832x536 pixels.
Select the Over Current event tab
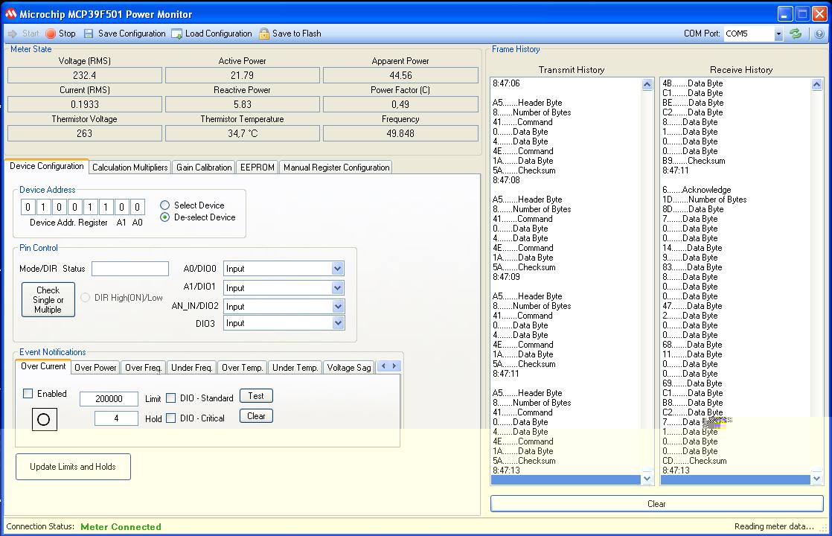(43, 366)
